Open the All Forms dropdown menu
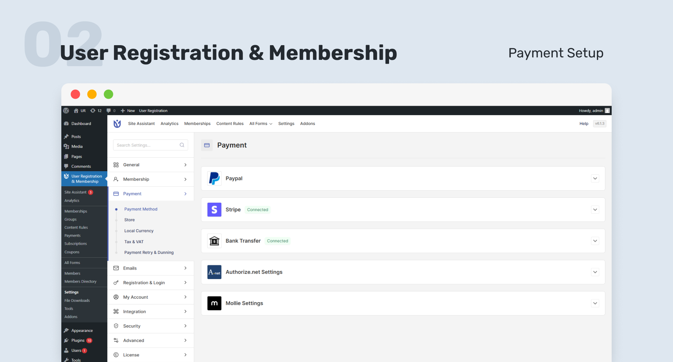 coord(260,124)
